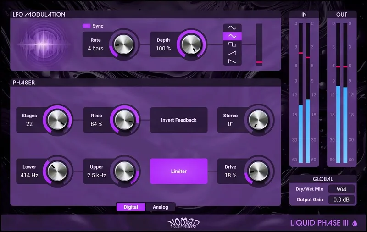The height and width of the screenshot is (232, 367).
Task: Click the LFO waveform visualizer graphic
Action: point(44,44)
